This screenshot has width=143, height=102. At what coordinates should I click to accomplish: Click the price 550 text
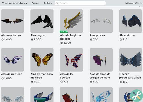pos(125,82)
